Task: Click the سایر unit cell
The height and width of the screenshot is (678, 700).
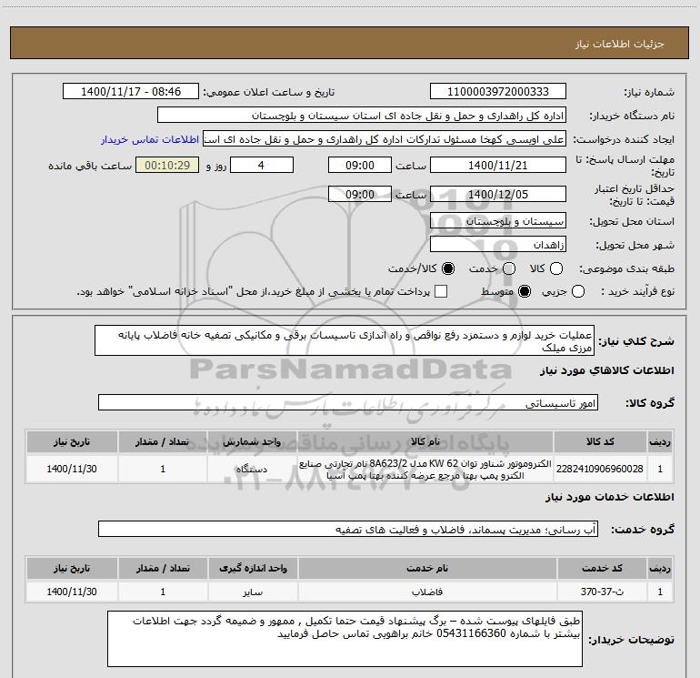Action: pos(253,592)
